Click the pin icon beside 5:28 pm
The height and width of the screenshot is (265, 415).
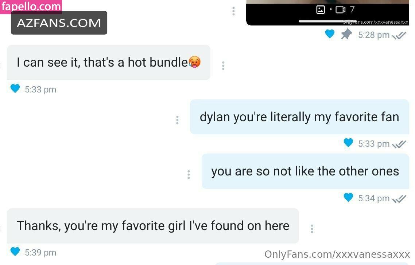[x=346, y=34]
